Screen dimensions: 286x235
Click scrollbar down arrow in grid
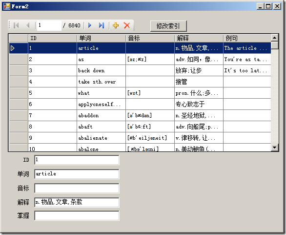point(274,147)
